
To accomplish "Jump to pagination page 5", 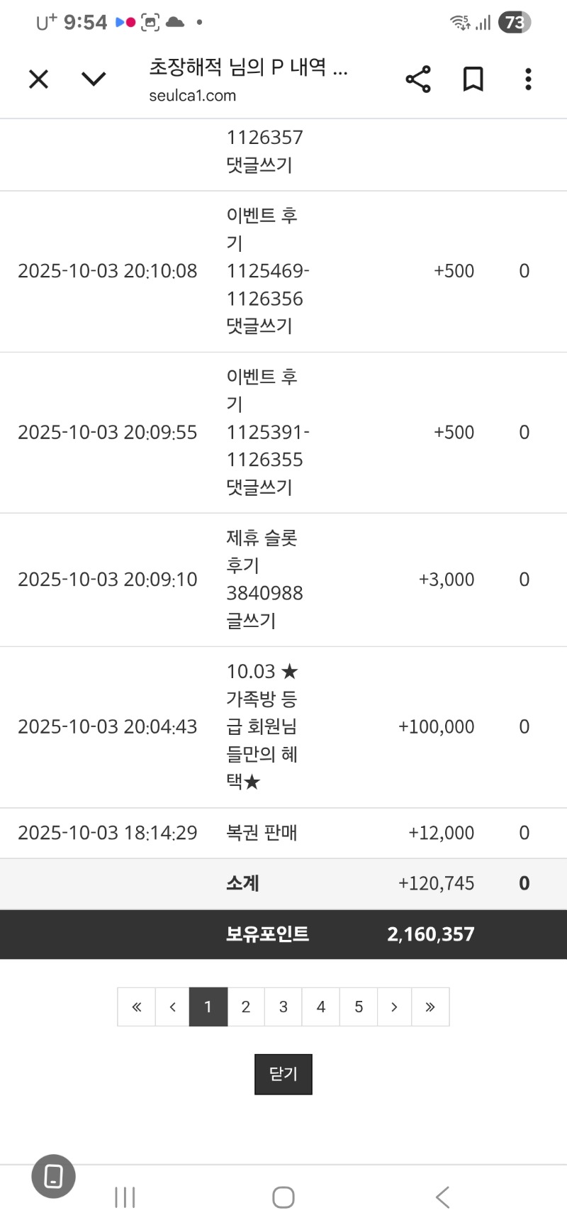I will 359,1007.
